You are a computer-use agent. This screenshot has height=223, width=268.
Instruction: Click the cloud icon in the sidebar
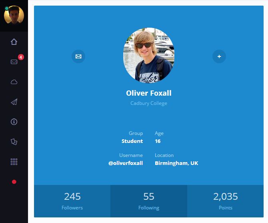14,82
